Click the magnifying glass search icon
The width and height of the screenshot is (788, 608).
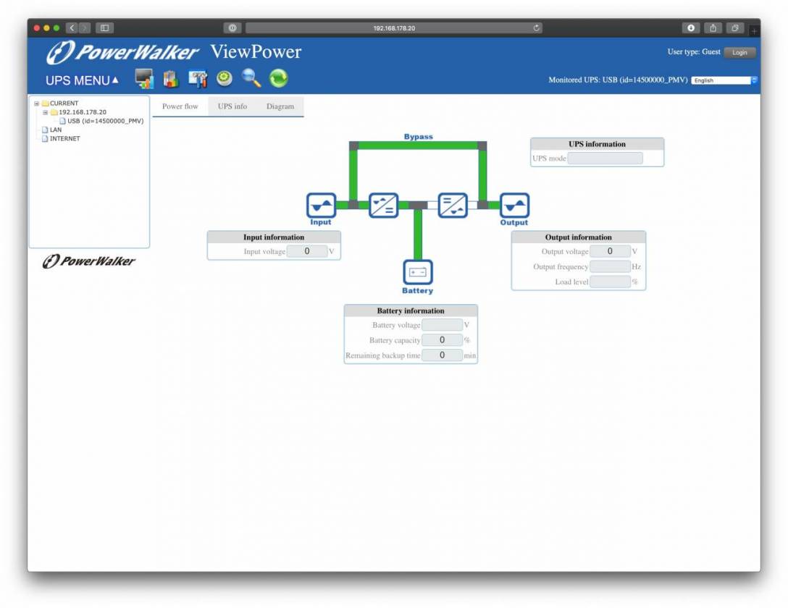point(251,78)
